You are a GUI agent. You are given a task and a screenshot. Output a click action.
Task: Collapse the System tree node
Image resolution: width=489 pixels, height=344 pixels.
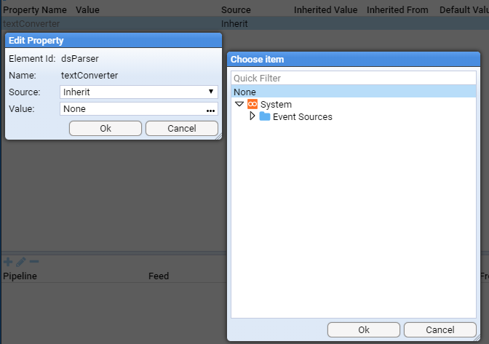click(239, 105)
